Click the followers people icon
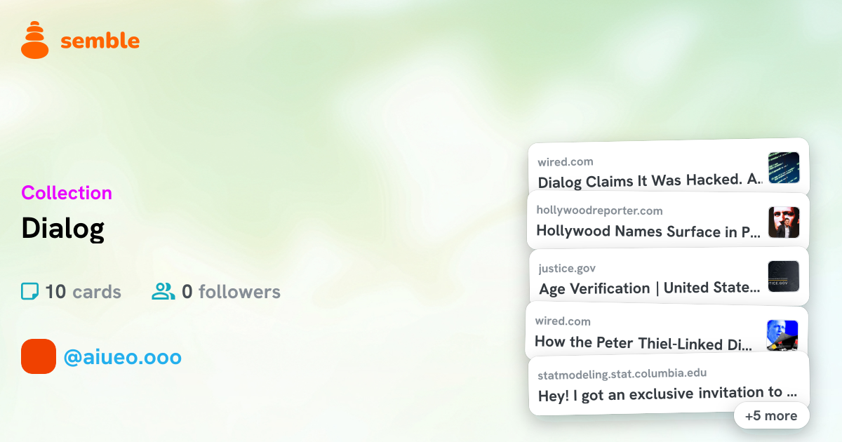The height and width of the screenshot is (442, 842). click(163, 291)
